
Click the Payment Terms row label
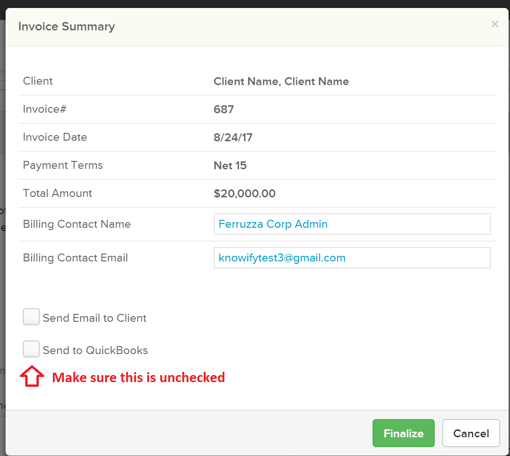click(63, 165)
